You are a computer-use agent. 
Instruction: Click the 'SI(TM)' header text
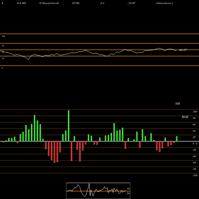coord(76,3)
